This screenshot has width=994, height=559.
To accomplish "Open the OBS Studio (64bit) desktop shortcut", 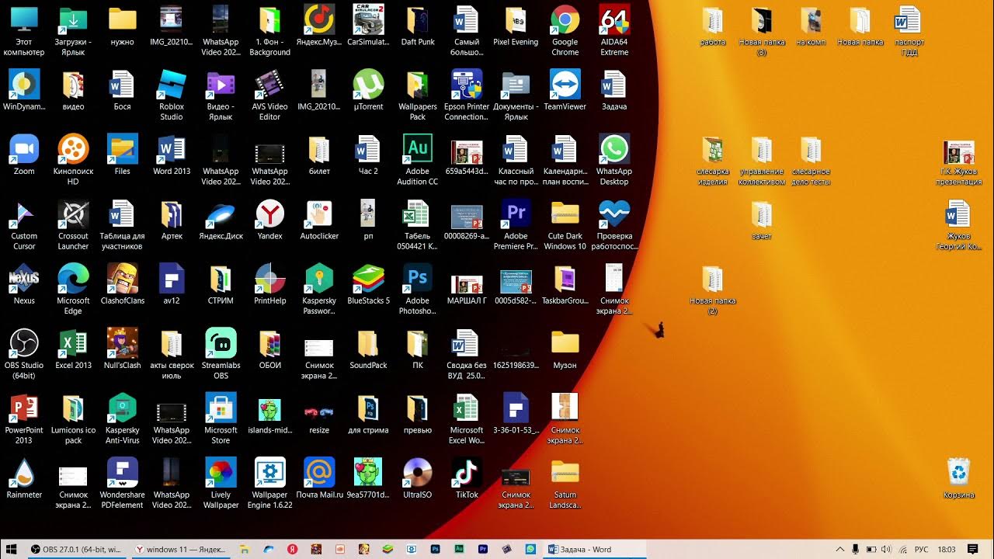I will click(x=24, y=353).
